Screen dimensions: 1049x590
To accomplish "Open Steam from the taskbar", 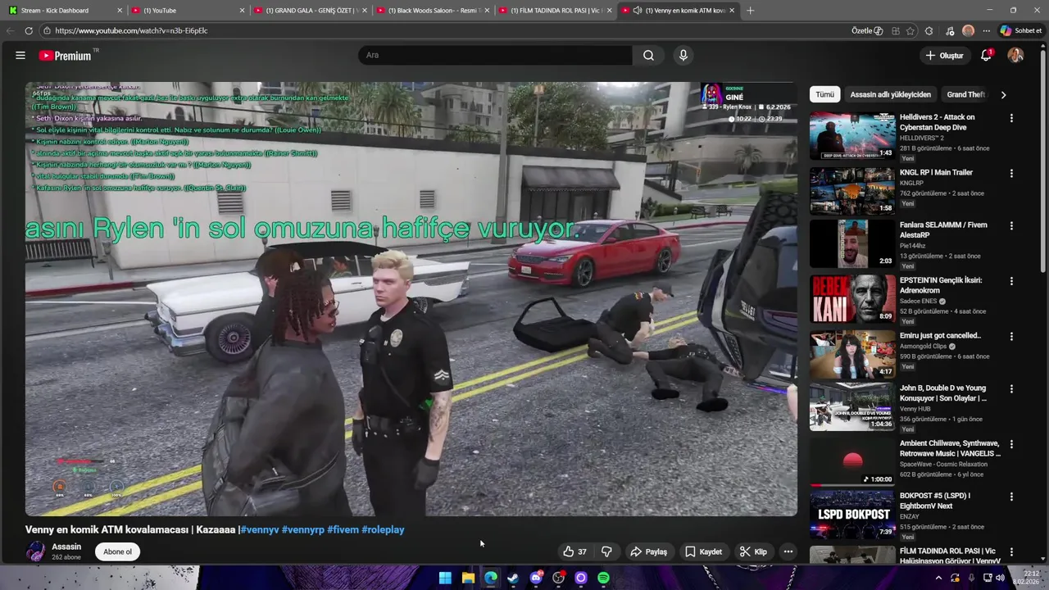I will pyautogui.click(x=513, y=578).
